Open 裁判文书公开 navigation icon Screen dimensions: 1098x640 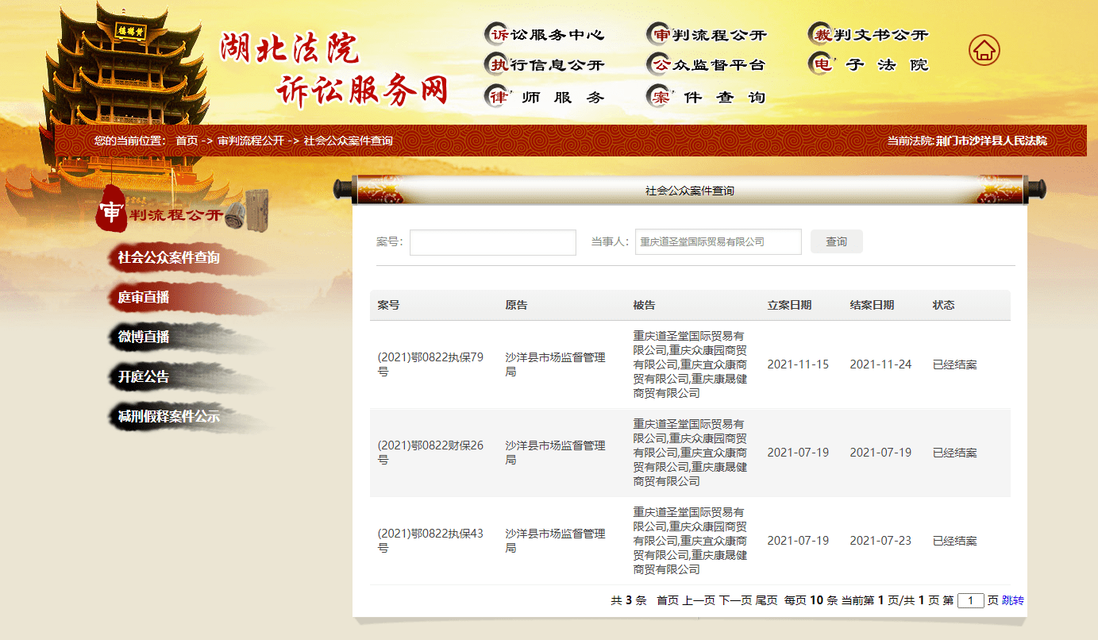(822, 34)
